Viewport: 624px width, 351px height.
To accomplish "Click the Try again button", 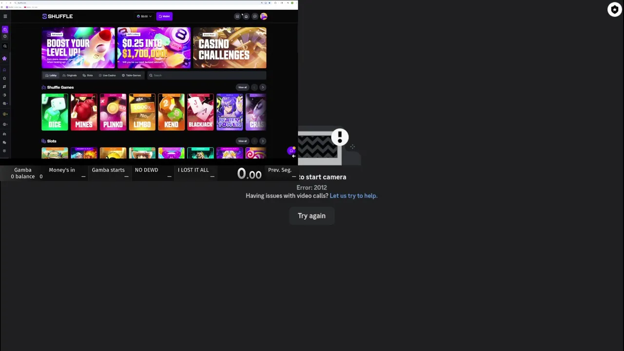I will [x=312, y=215].
